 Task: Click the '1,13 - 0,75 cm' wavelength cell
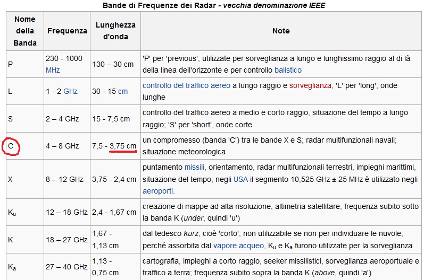click(x=115, y=267)
